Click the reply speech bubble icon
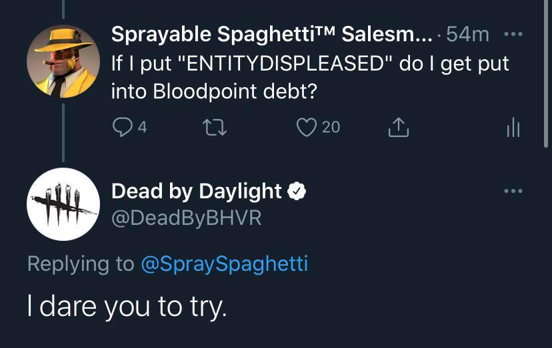The width and height of the screenshot is (552, 348). click(x=123, y=126)
